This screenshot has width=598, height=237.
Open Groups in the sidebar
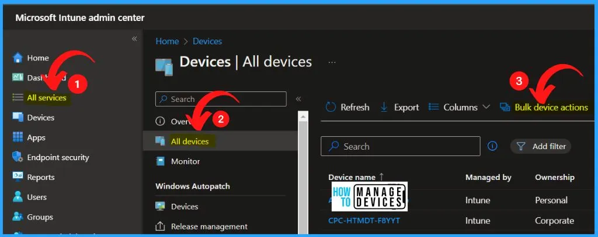point(40,217)
